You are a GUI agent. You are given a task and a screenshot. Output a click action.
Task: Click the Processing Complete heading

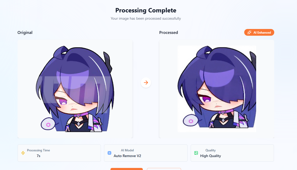pos(146,10)
